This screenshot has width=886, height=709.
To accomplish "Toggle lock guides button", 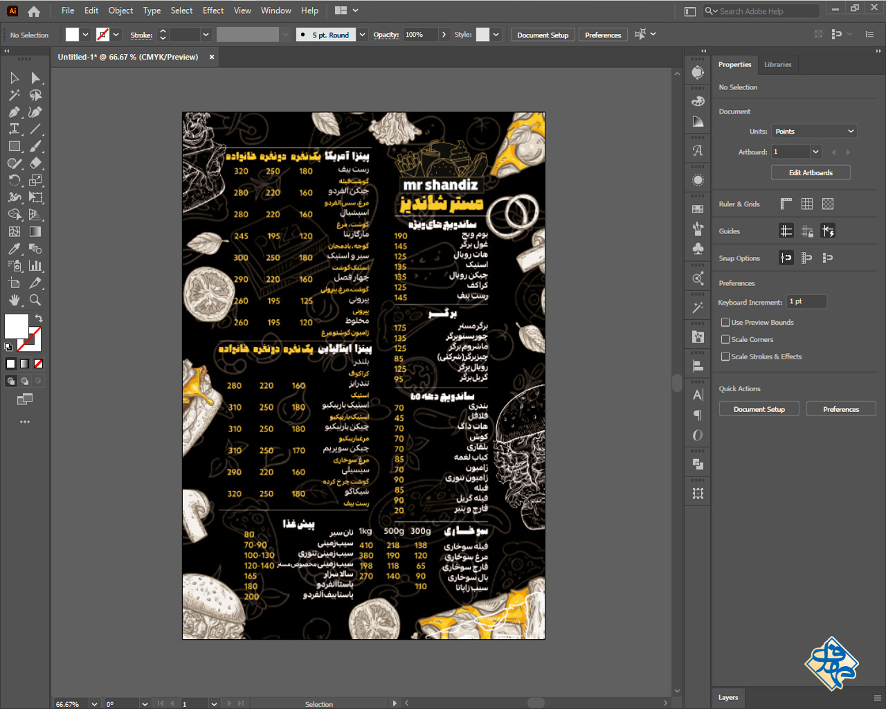I will pyautogui.click(x=807, y=231).
